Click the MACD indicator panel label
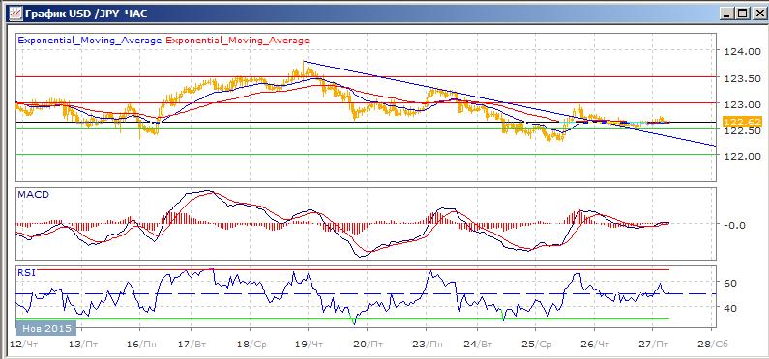This screenshot has width=769, height=359. pos(33,194)
